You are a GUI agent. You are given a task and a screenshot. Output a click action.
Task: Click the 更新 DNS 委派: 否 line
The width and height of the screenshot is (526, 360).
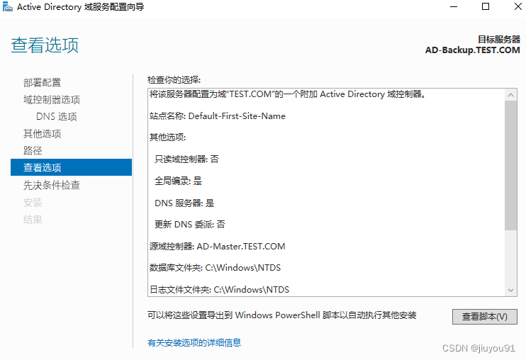[189, 224]
